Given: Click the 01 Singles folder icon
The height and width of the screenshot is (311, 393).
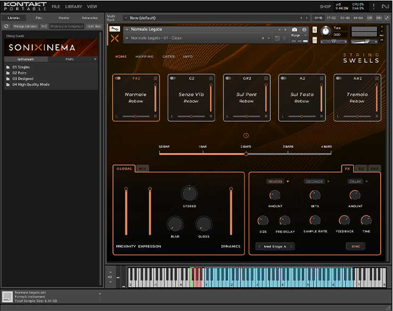Looking at the screenshot, I should point(8,67).
